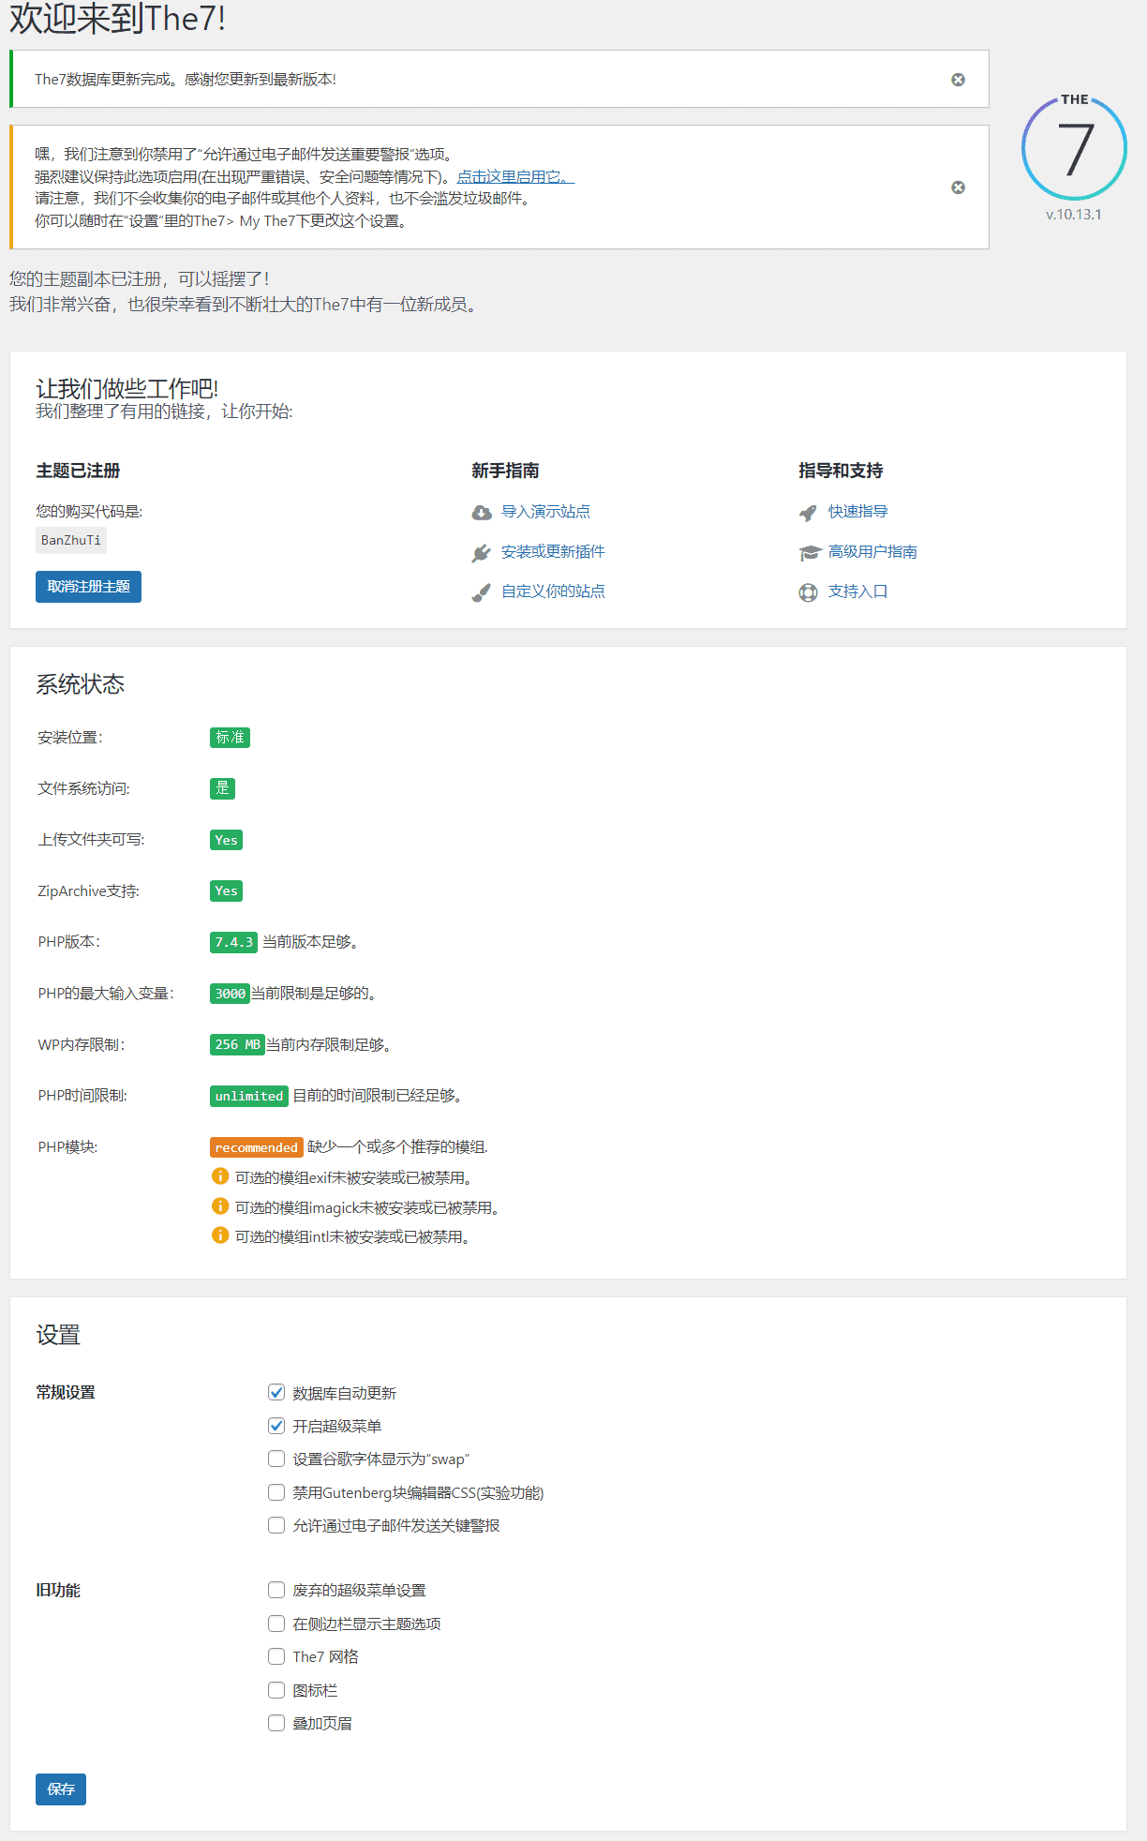Enable The7 网格 checkbox
Viewport: 1147px width, 1841px height.
pyautogui.click(x=276, y=1656)
